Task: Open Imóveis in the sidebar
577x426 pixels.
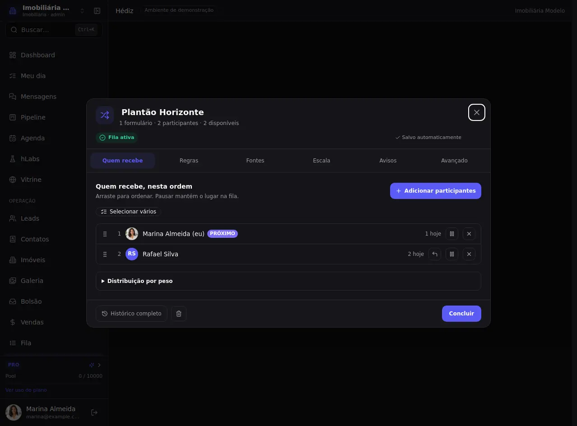Action: point(54,260)
